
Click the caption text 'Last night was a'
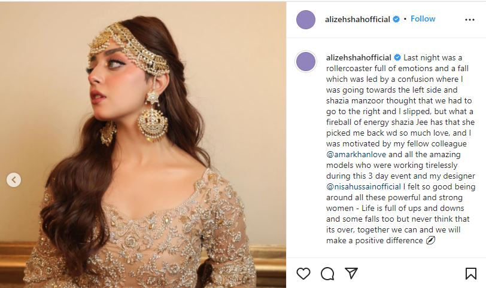[433, 57]
